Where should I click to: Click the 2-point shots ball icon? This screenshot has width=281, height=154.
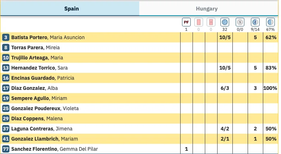coord(255,22)
